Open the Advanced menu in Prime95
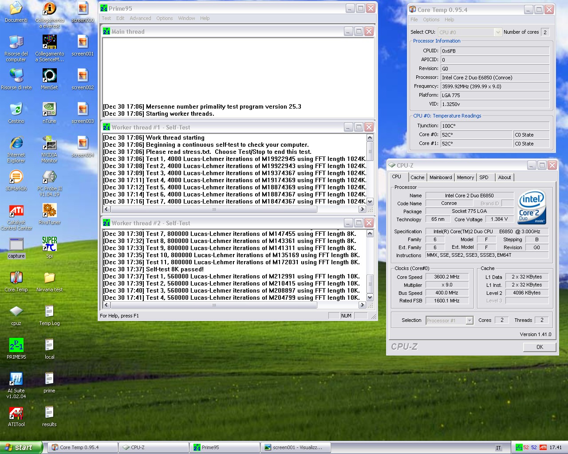The width and height of the screenshot is (568, 454). click(x=140, y=18)
